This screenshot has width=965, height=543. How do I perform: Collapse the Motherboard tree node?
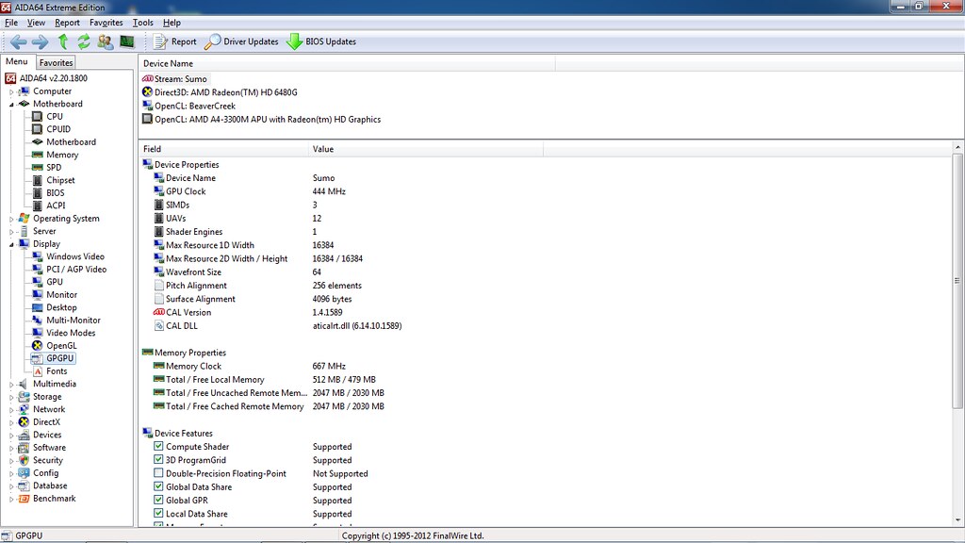coord(11,104)
